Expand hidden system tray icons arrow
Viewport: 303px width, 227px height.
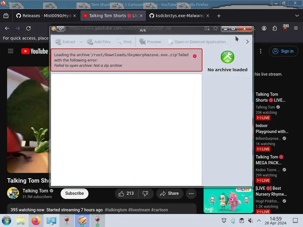pyautogui.click(x=259, y=220)
